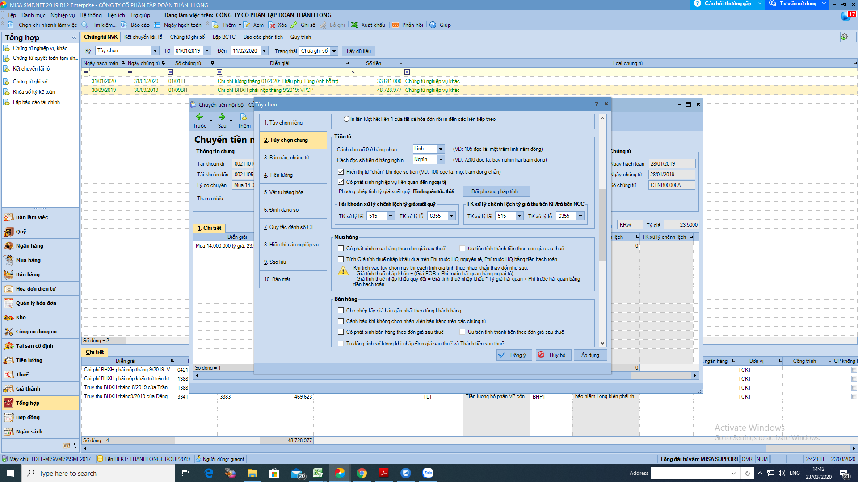Enable Có phát sinh mua hàng theo đơn giá sau thuế

click(341, 249)
